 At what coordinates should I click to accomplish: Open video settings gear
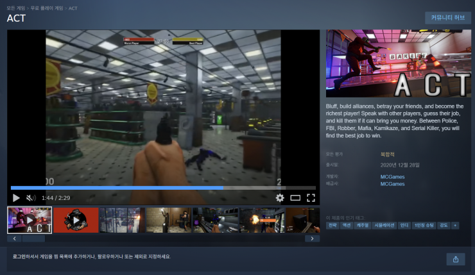(280, 198)
